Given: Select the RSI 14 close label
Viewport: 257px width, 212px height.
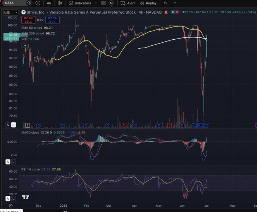Looking at the screenshot, I should click(x=31, y=169).
